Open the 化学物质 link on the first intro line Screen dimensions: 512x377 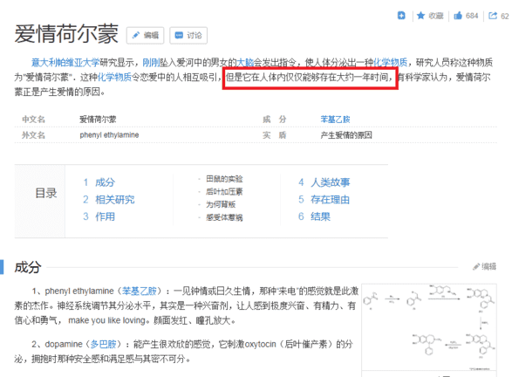click(x=390, y=62)
